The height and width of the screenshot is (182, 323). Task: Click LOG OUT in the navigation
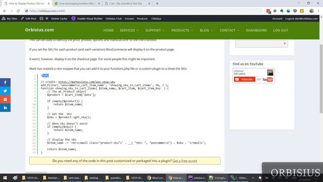[x=281, y=30]
